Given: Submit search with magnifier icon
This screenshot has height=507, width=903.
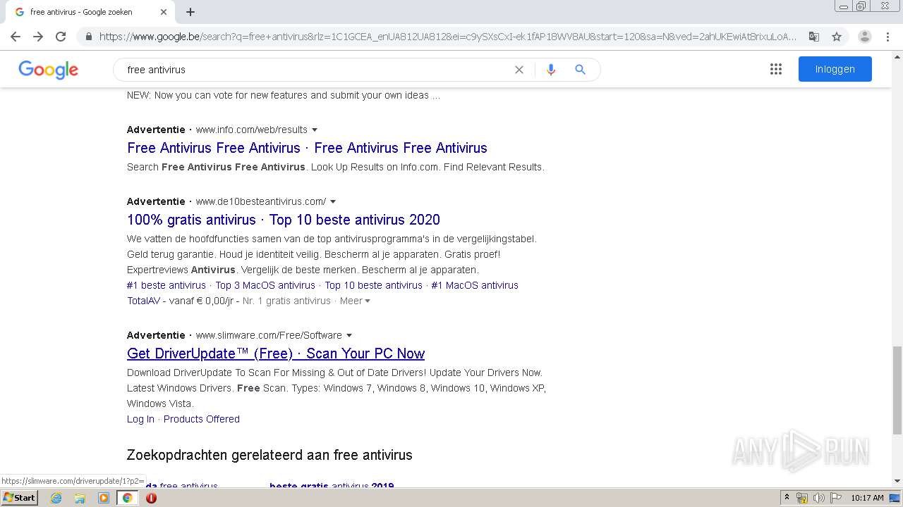Looking at the screenshot, I should click(580, 70).
